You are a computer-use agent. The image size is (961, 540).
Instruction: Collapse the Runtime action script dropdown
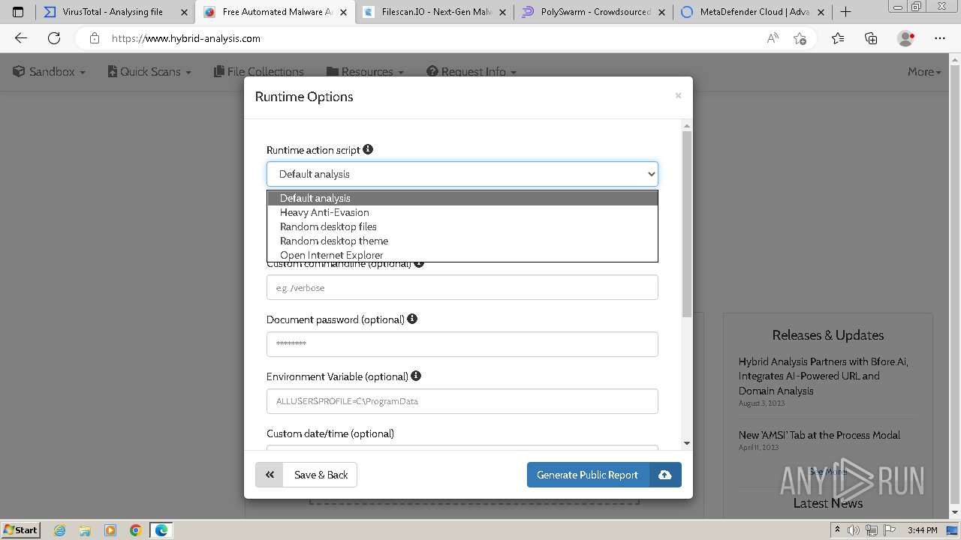click(650, 174)
